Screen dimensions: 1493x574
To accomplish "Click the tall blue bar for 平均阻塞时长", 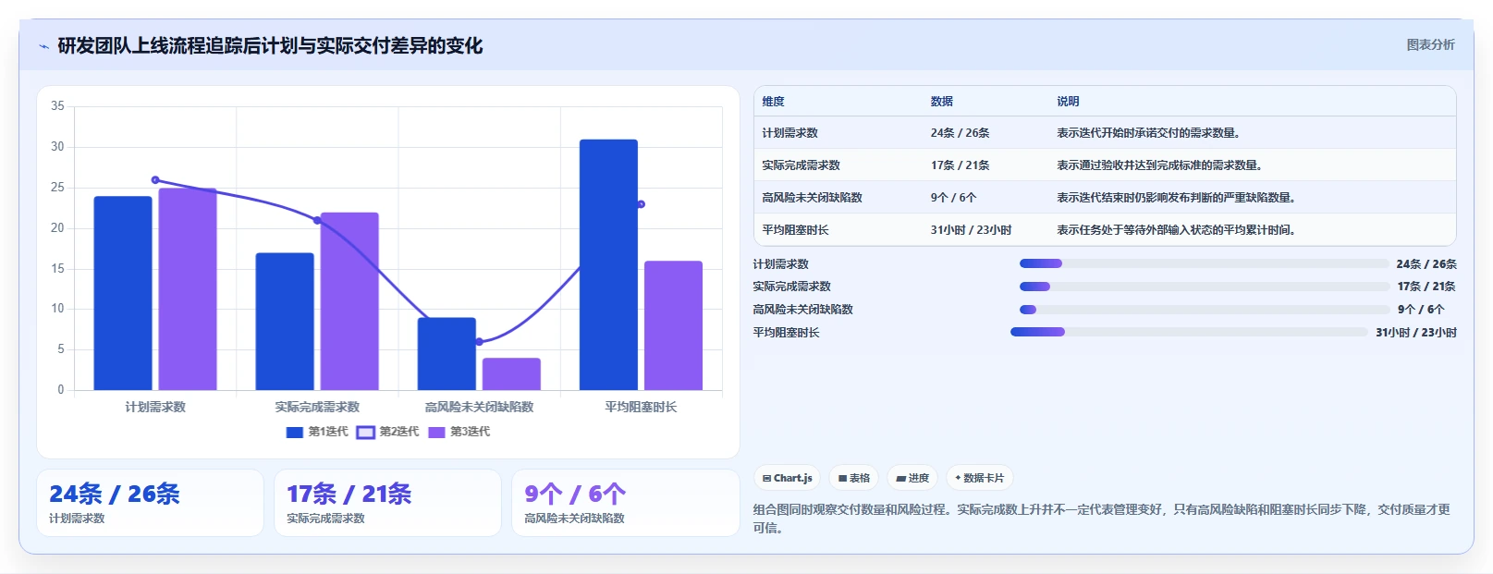I will tap(608, 264).
